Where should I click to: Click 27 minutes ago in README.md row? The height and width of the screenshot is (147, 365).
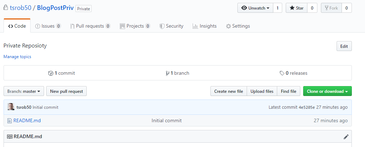pyautogui.click(x=331, y=120)
